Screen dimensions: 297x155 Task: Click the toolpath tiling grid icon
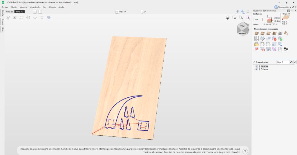coord(274,44)
